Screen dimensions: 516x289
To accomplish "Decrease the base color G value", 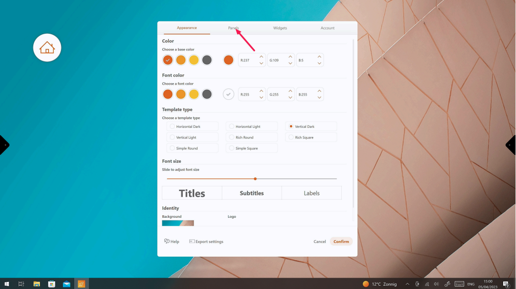I will (x=290, y=63).
